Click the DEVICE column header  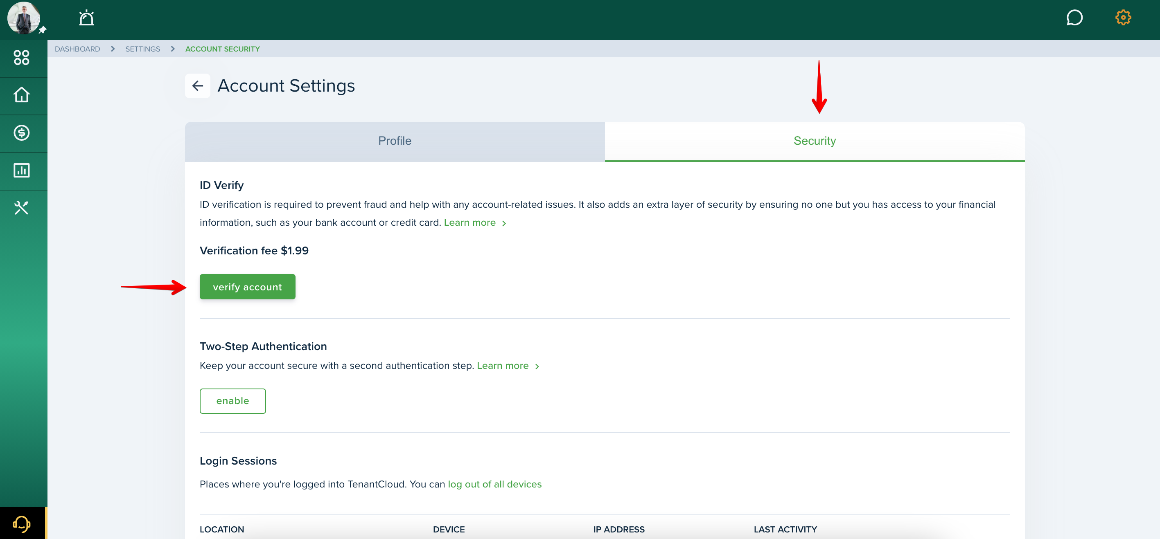click(x=449, y=530)
